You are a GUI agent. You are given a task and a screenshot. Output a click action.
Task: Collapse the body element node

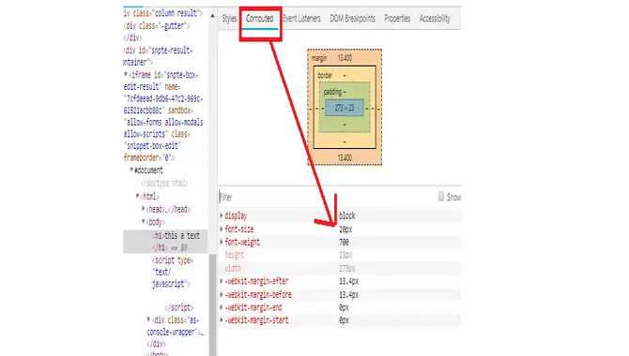pyautogui.click(x=144, y=221)
